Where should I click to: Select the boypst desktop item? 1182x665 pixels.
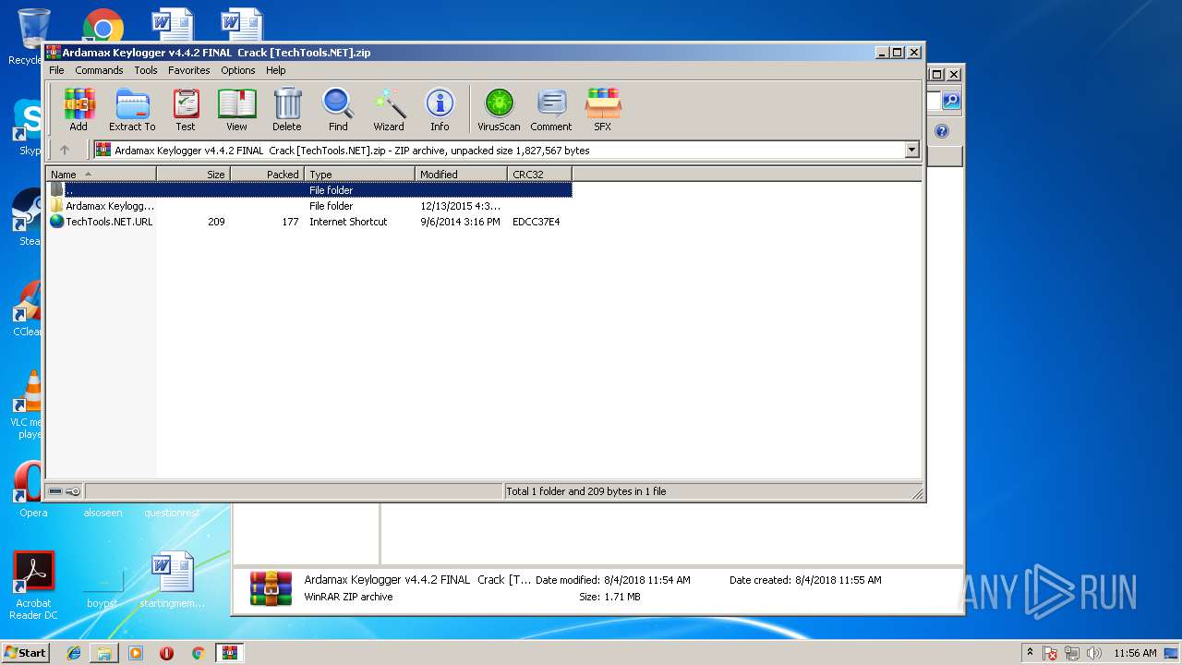pos(103,587)
